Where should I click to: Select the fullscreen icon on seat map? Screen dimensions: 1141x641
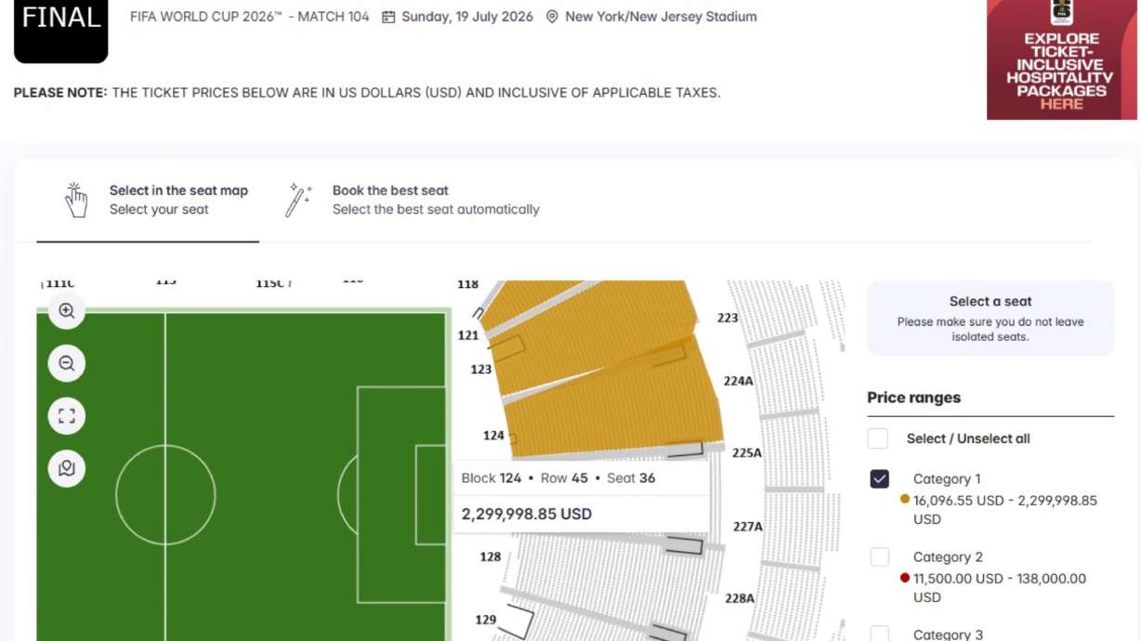tap(65, 416)
